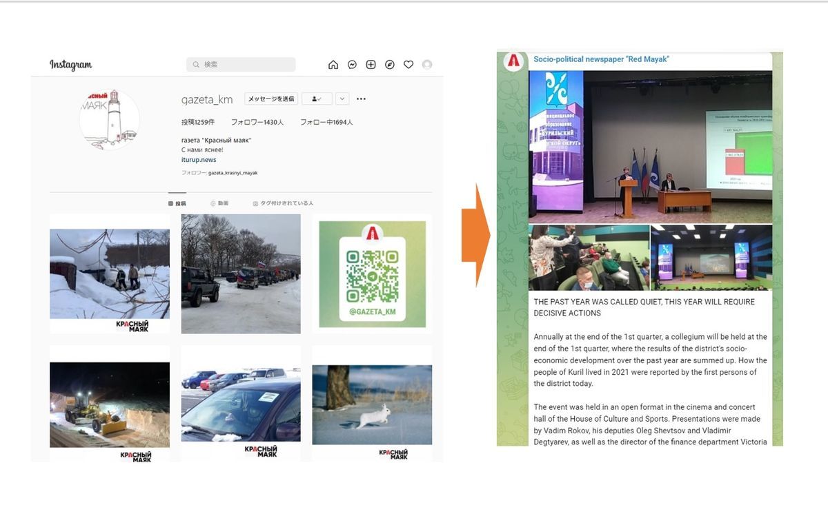The image size is (828, 505).
Task: Open the フォロワー1430人 followers list
Action: 257,122
